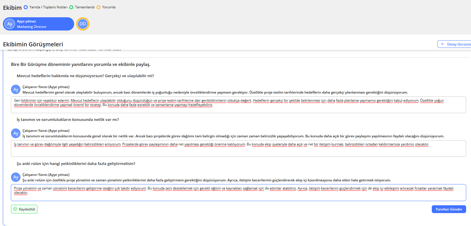Click Ay avatar beside the job definition answer
Viewport: 471px width, 226px height.
pyautogui.click(x=16, y=133)
